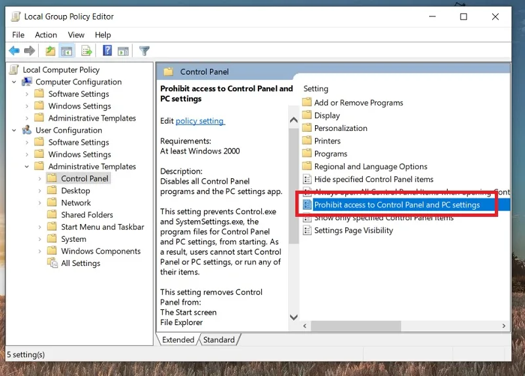
Task: Select Windows Settings under User Configuration
Action: (79, 155)
